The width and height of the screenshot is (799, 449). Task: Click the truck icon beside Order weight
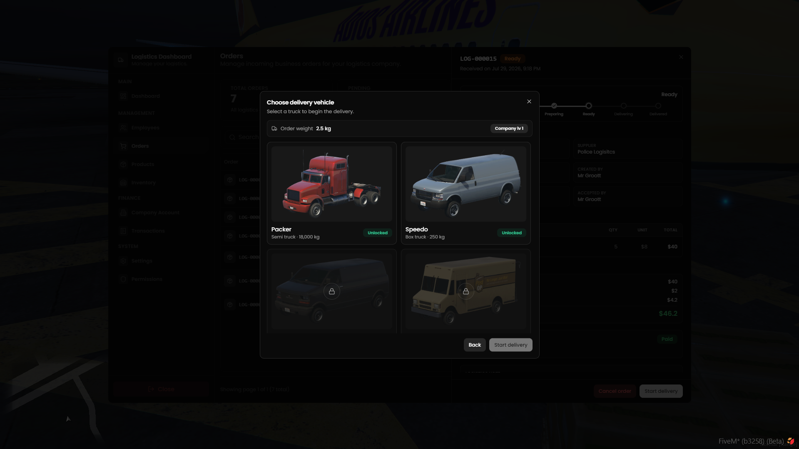274,129
